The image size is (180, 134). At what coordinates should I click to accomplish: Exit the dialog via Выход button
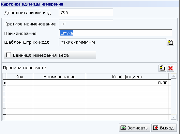[x=164, y=128]
